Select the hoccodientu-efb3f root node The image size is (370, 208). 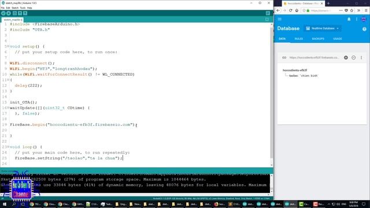[295, 70]
